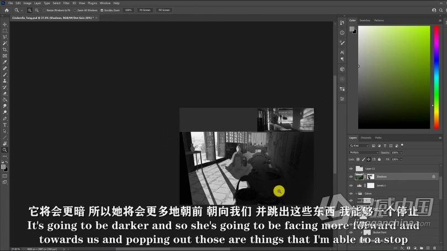
Task: Open the File menu
Action: 10,3
